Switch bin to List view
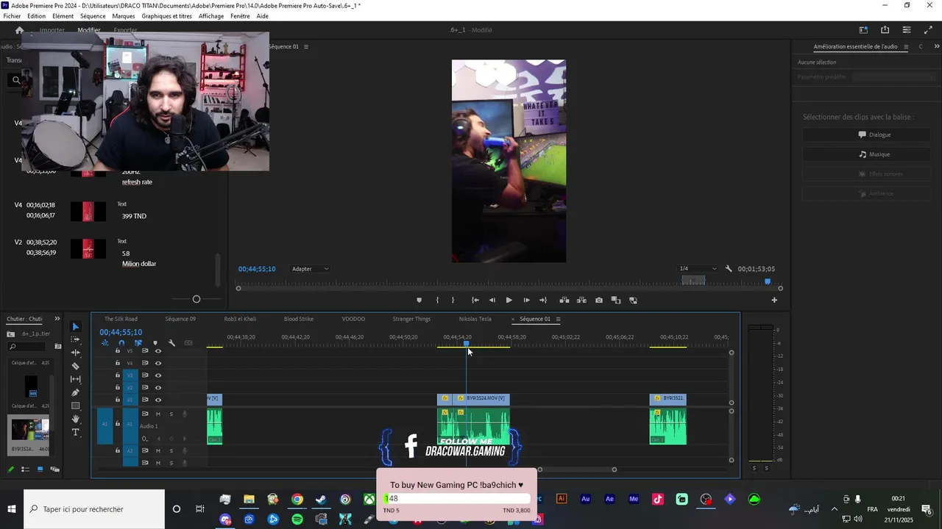The height and width of the screenshot is (529, 942). [25, 469]
